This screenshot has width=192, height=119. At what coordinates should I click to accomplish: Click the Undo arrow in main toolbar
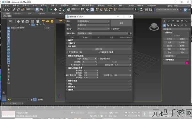click(x=4, y=10)
